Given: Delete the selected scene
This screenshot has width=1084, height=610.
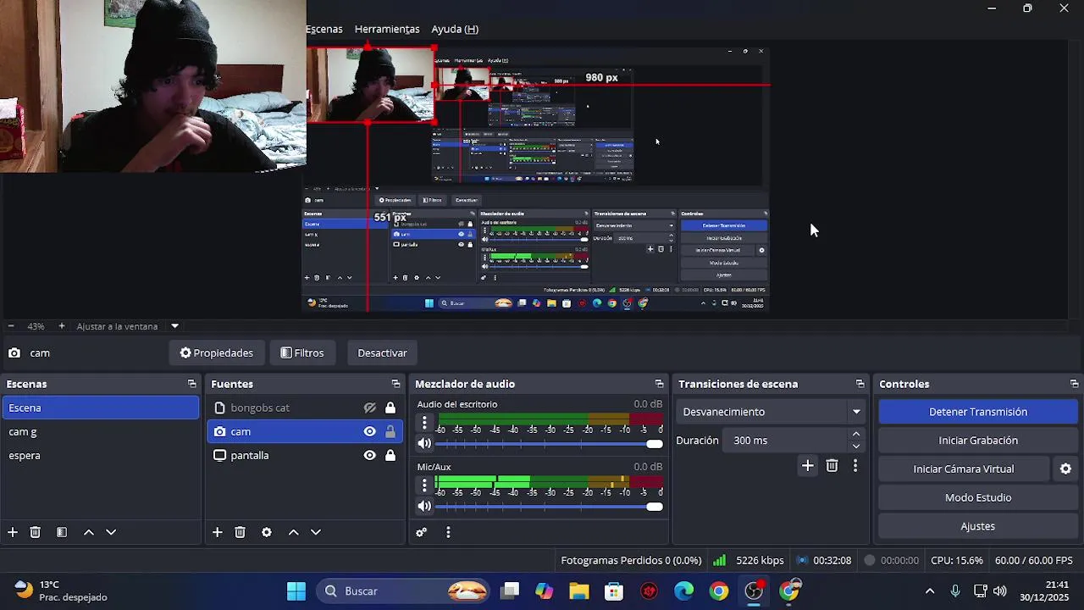Looking at the screenshot, I should 35,532.
